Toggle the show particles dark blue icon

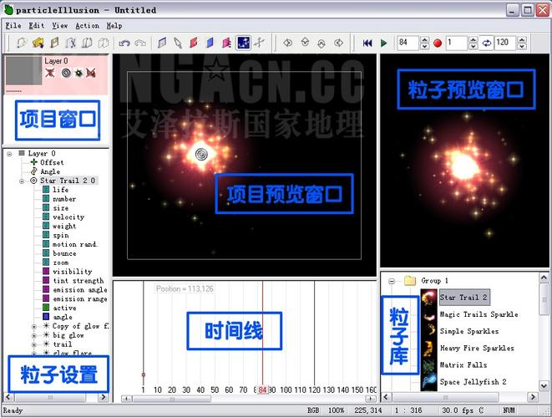(243, 43)
